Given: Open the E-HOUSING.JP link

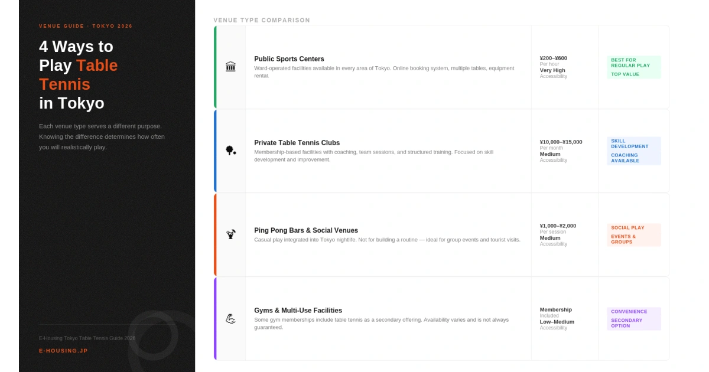Looking at the screenshot, I should (63, 351).
